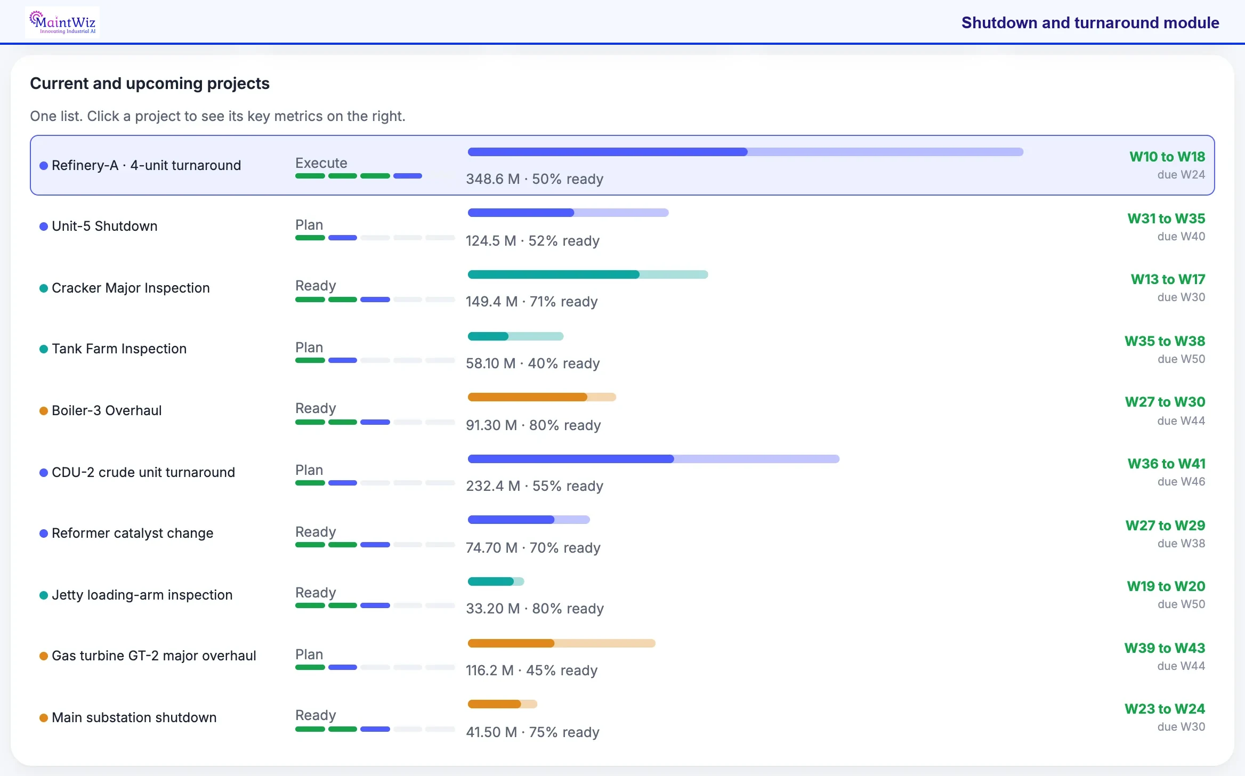Click the W35 to W38 week range
The width and height of the screenshot is (1245, 776).
(x=1165, y=341)
